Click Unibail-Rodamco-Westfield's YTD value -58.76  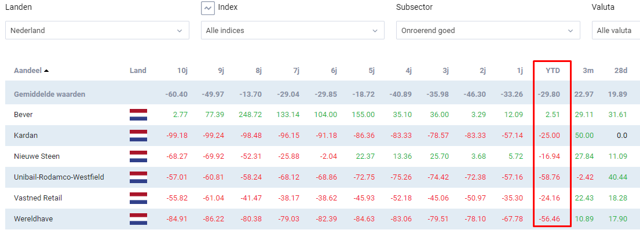click(x=550, y=177)
